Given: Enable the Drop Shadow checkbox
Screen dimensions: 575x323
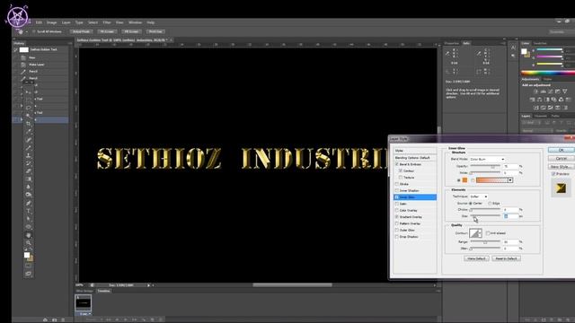Looking at the screenshot, I should tap(397, 237).
